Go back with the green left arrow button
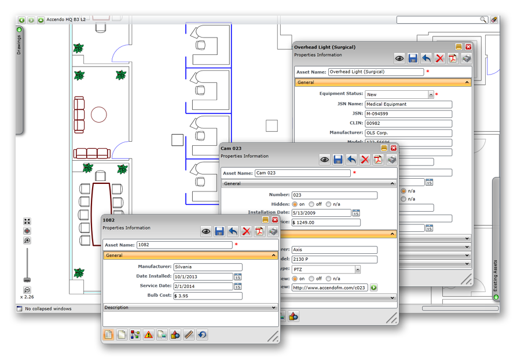 tap(21, 20)
